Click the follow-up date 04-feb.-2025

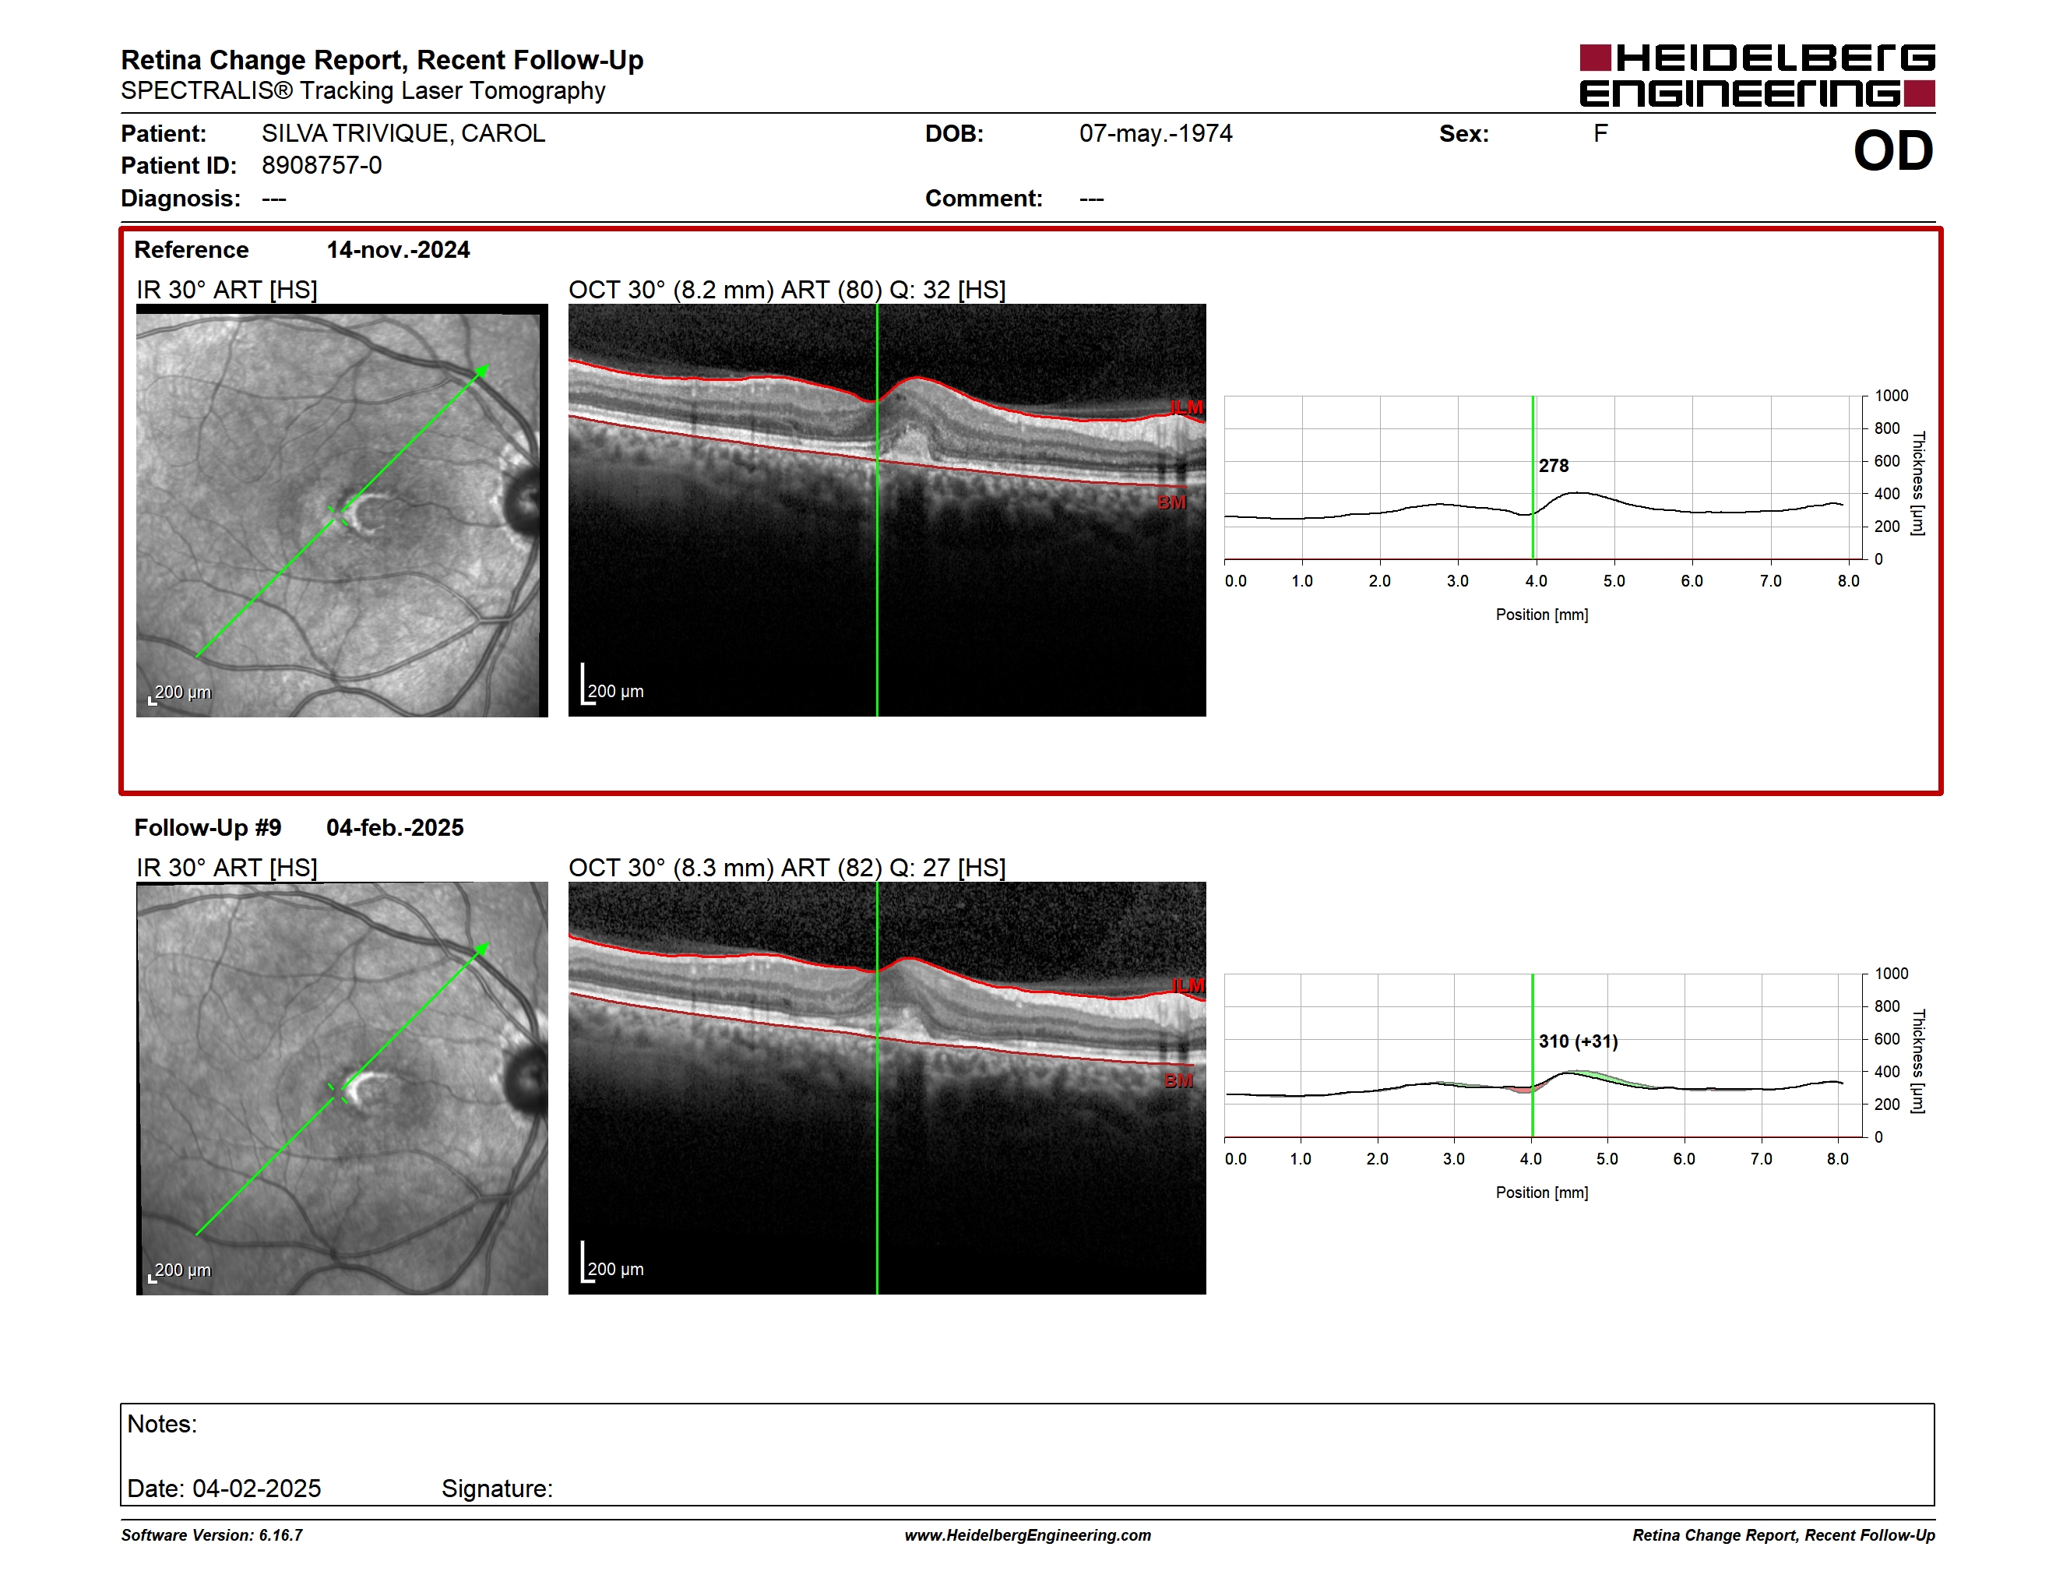coord(394,827)
